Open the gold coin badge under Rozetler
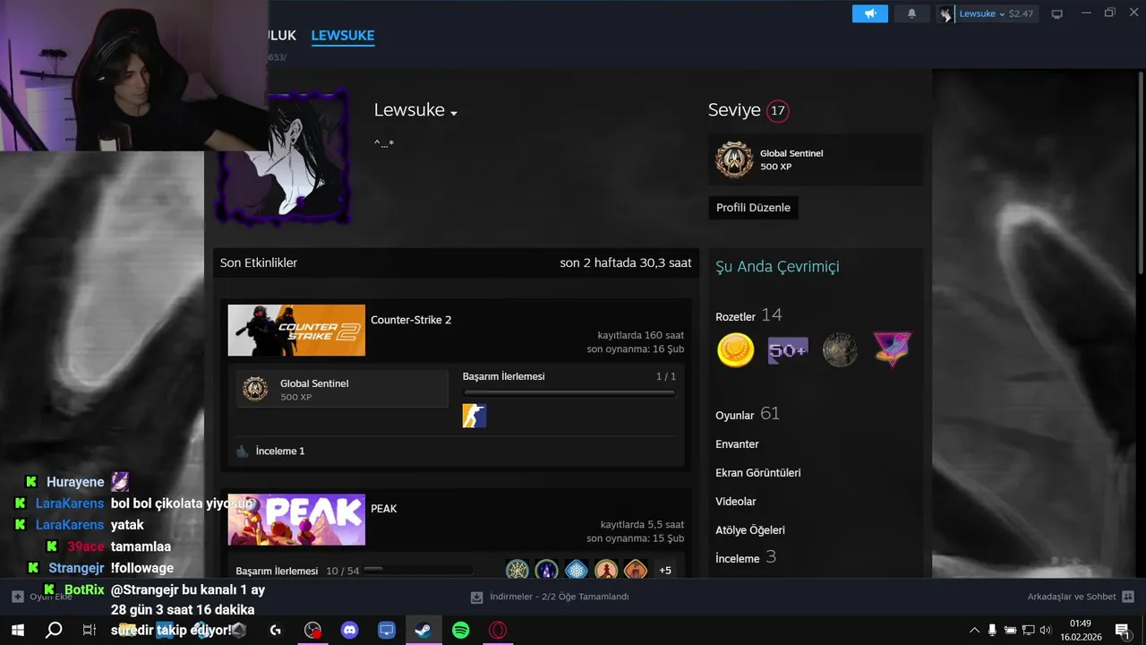 pyautogui.click(x=736, y=349)
